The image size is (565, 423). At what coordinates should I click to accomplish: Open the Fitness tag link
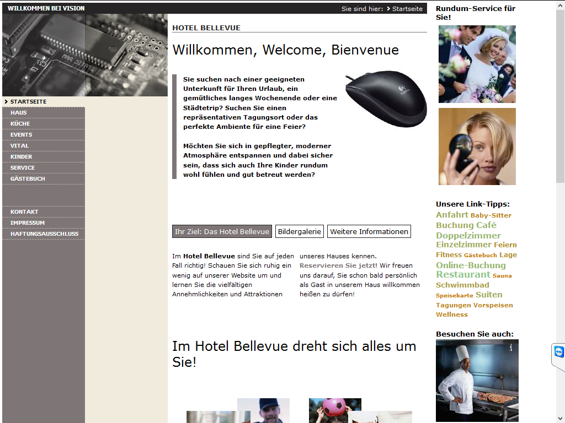[449, 255]
